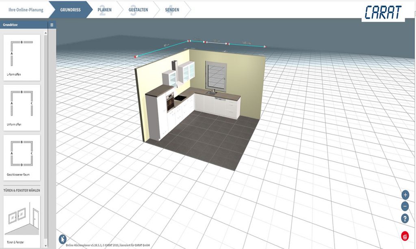Switch to the Planen step tab
Image resolution: width=416 pixels, height=249 pixels.
pos(104,9)
